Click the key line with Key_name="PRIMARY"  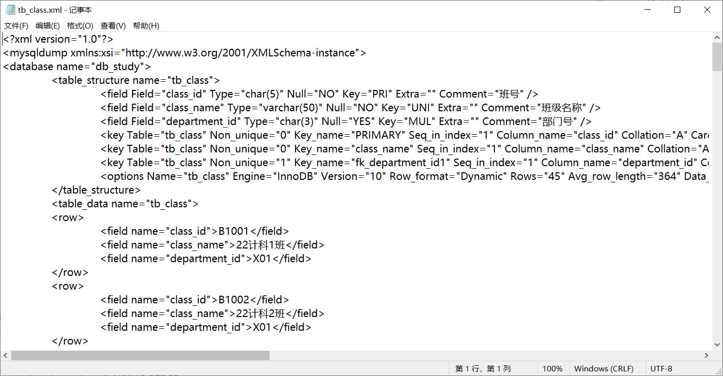click(x=405, y=135)
